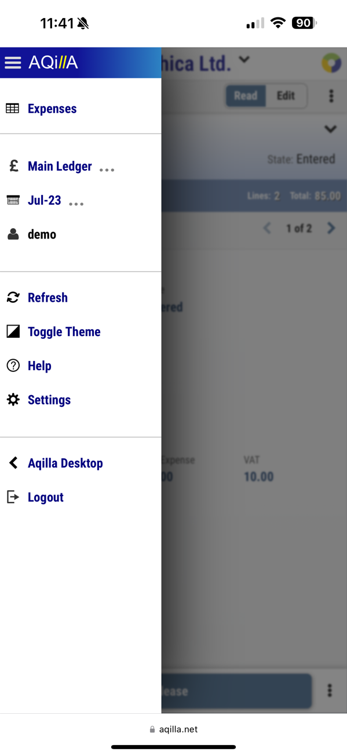The width and height of the screenshot is (347, 755).
Task: Close the hamburger menu icon
Action: pyautogui.click(x=13, y=63)
